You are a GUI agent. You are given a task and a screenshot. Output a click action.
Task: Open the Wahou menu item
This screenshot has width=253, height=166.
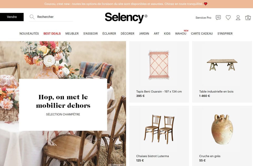[x=181, y=33]
